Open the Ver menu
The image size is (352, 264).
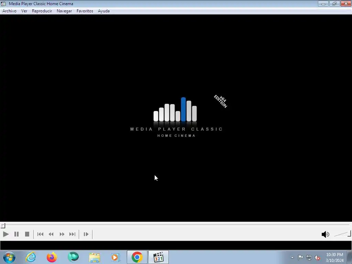coord(24,11)
